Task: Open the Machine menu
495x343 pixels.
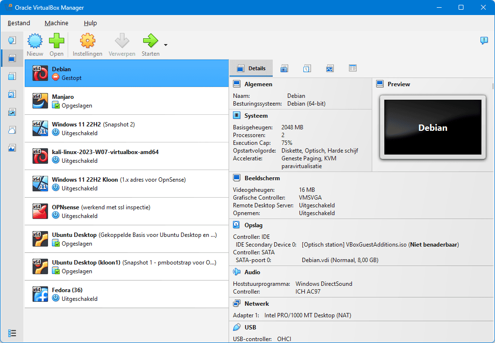Action: (x=56, y=23)
